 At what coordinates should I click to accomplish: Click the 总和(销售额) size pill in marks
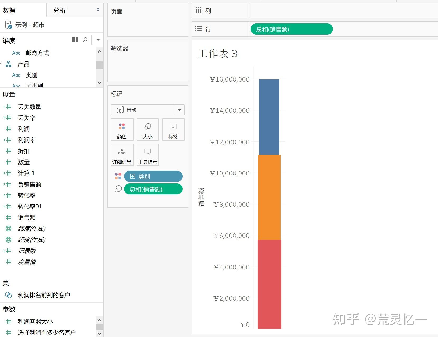153,189
